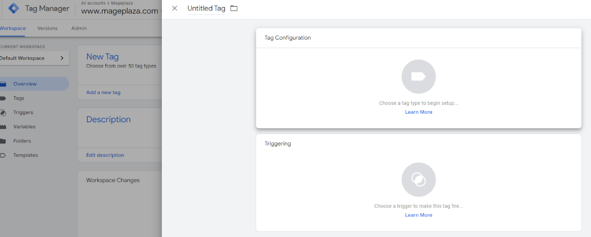Click Learn More under Triggering
Screen dimensions: 591x237
pyautogui.click(x=418, y=215)
